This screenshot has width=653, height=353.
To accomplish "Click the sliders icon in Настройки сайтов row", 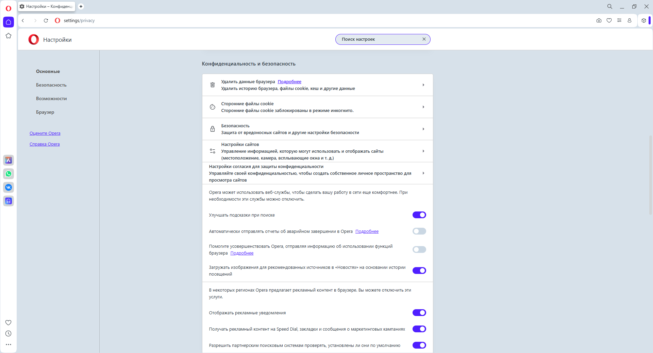I will [213, 151].
